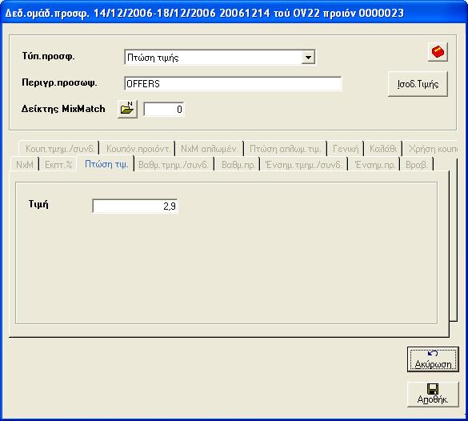Select the Πτώση τιμ. tab
Image resolution: width=468 pixels, height=421 pixels.
pos(106,164)
